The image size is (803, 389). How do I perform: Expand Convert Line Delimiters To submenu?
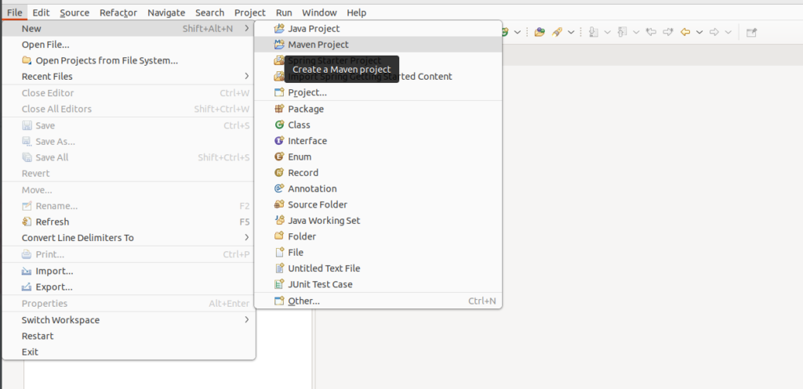pos(247,238)
